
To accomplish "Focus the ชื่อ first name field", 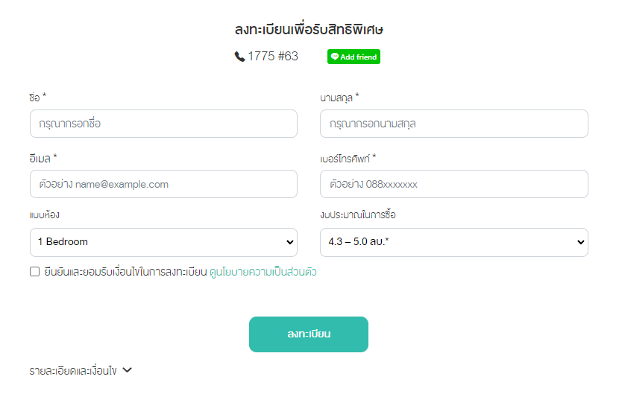I will 163,124.
